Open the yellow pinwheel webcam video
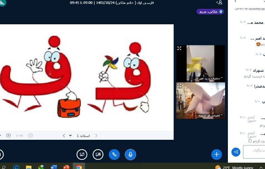265x169 pixels. [x=201, y=63]
